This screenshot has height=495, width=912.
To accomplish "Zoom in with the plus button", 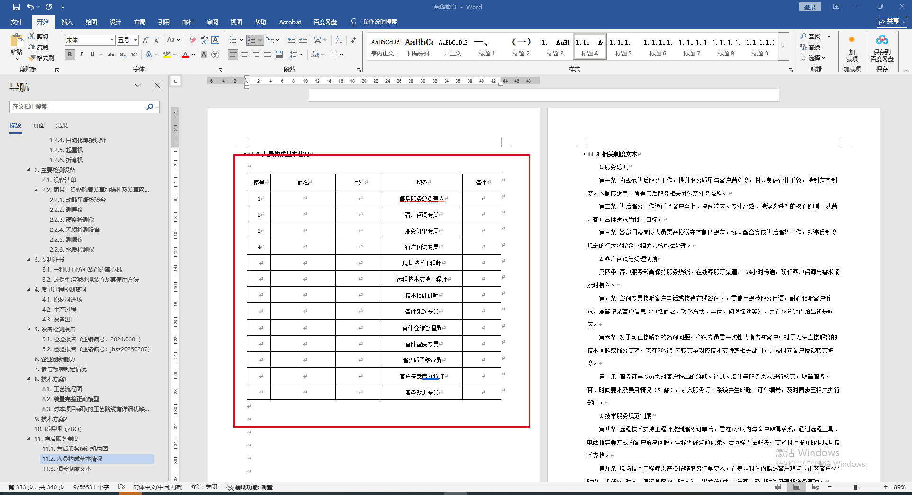I will (885, 487).
